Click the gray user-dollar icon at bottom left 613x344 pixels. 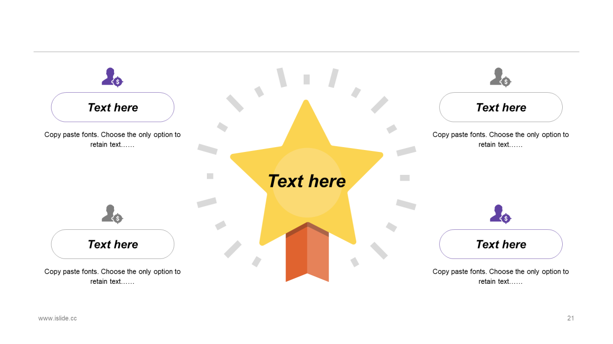coord(113,214)
